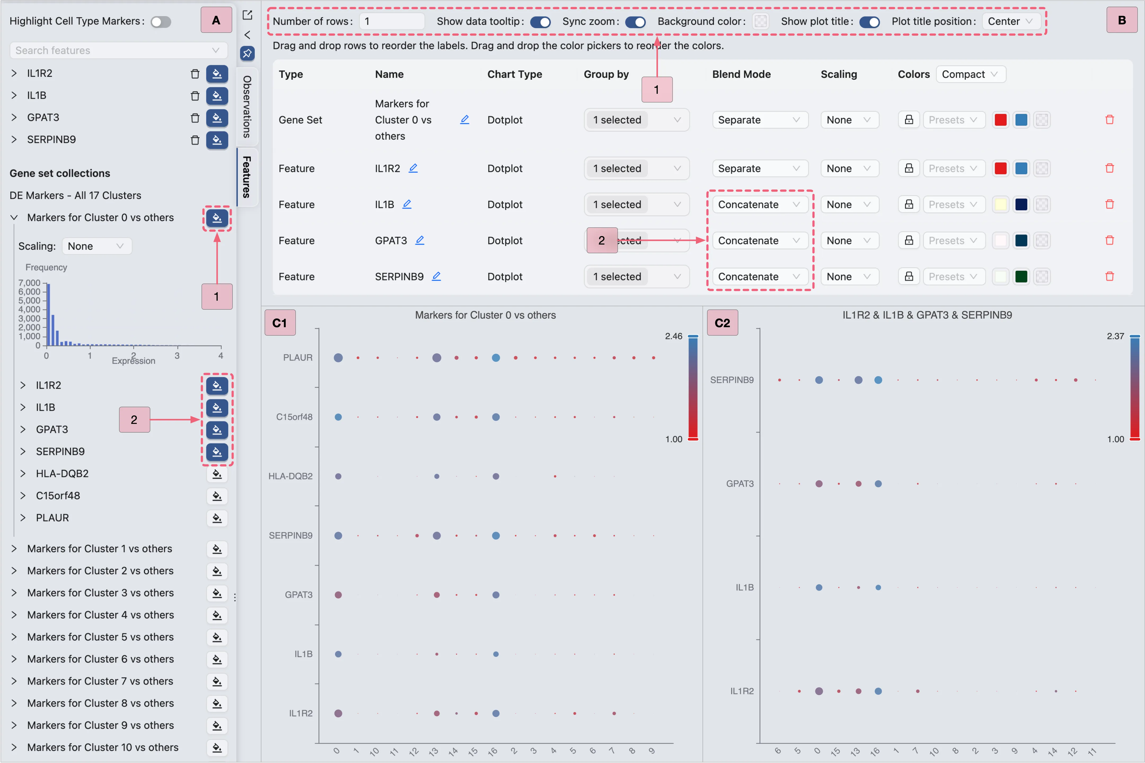Disable Show data tooltip toggle

[x=540, y=22]
